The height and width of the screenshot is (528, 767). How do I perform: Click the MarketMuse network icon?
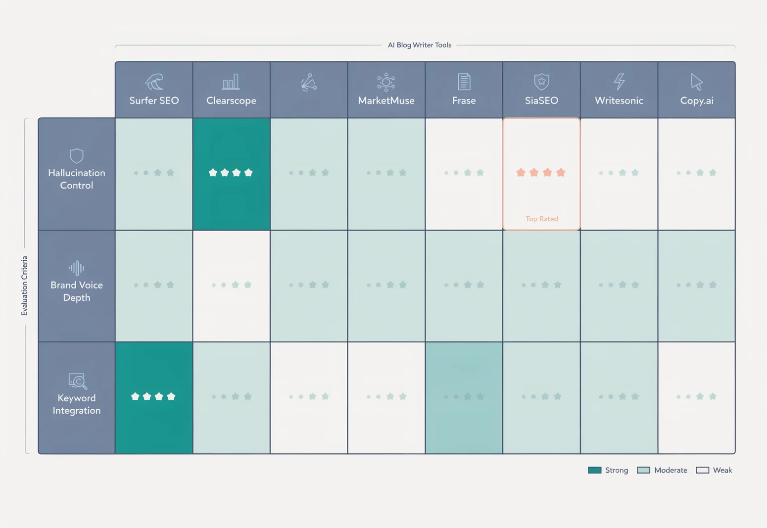click(386, 82)
